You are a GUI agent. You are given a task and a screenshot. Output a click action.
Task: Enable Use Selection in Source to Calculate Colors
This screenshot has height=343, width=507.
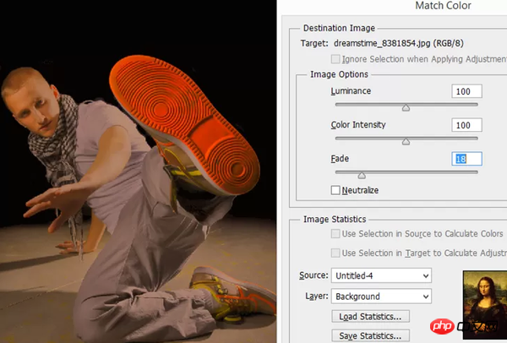(335, 234)
